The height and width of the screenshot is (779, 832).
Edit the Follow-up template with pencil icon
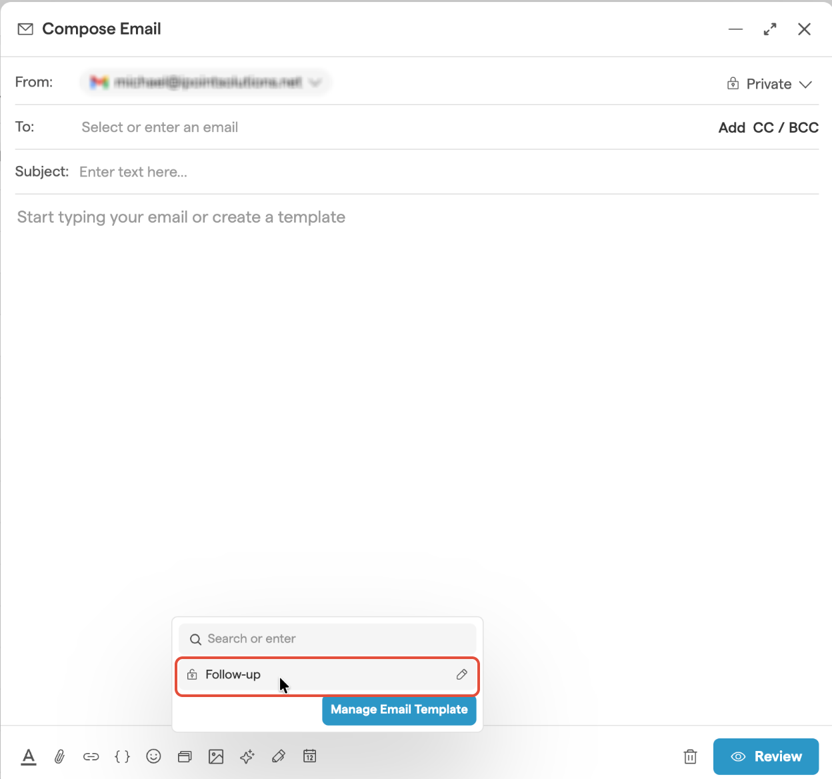pyautogui.click(x=461, y=674)
